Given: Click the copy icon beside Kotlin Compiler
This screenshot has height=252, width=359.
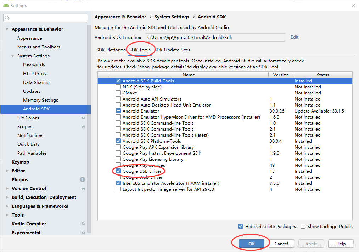Looking at the screenshot, I should click(x=83, y=224).
